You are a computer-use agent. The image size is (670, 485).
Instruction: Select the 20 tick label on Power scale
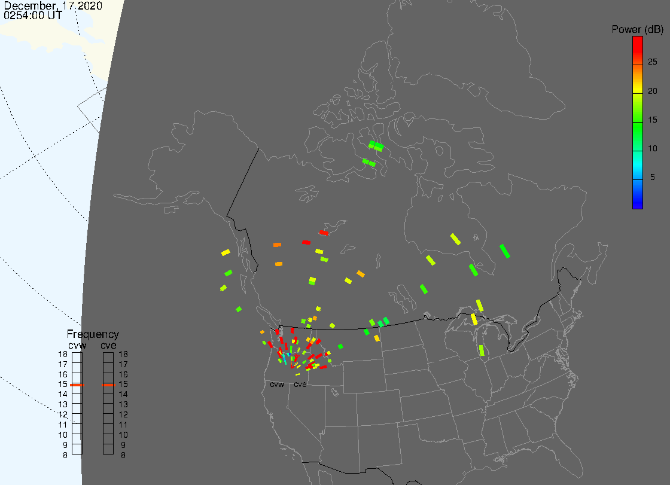[652, 91]
